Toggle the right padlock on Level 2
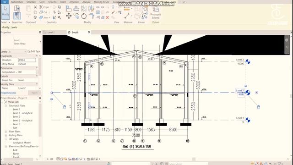Image resolution: width=293 pixels, height=165 pixels. (x=259, y=107)
